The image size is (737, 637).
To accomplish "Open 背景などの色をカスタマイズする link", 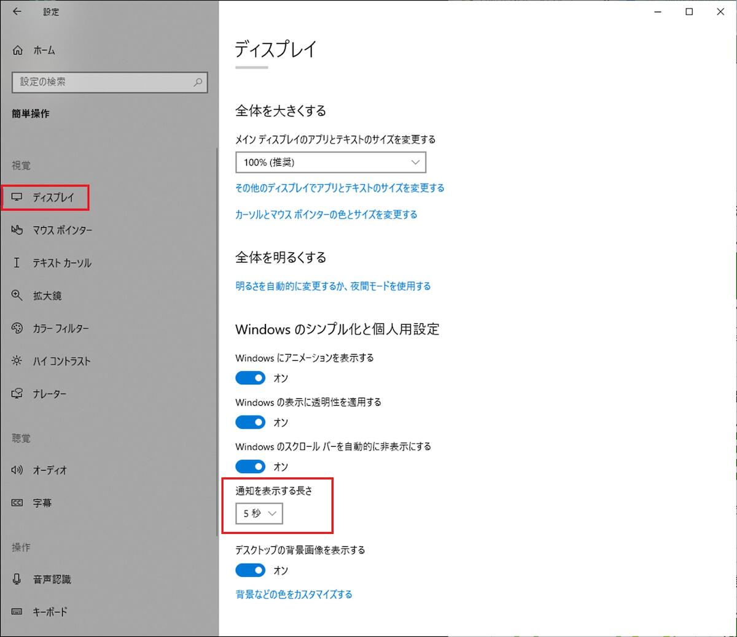I will pos(294,594).
